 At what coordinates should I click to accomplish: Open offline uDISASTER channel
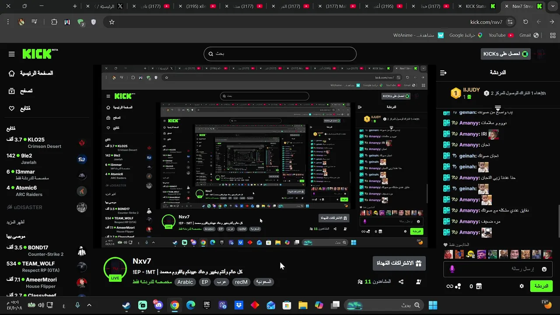[46, 207]
